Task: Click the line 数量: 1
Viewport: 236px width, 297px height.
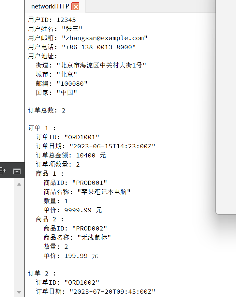Action: (56, 201)
